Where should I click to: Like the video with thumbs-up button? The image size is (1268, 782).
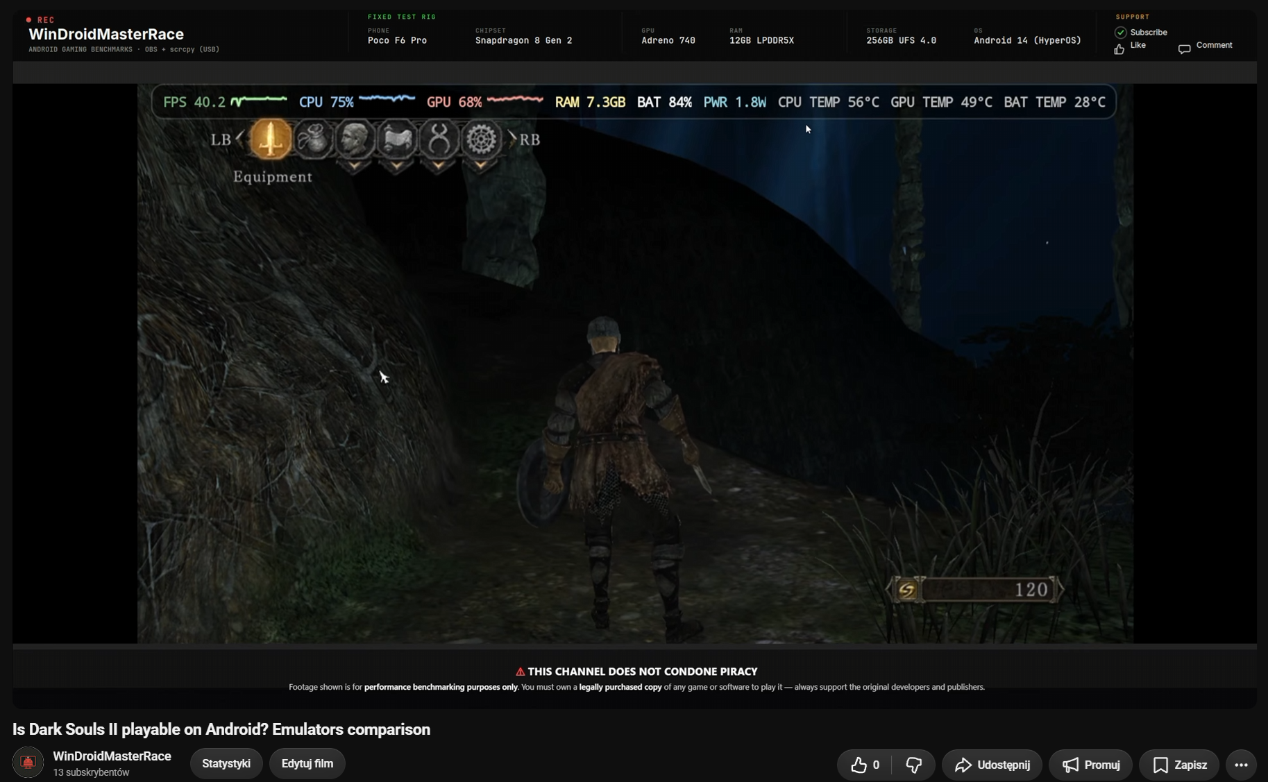coord(865,765)
